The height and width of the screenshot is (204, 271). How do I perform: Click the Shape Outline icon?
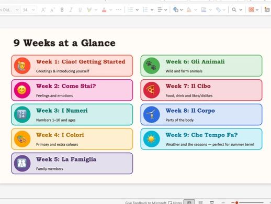pos(204,10)
